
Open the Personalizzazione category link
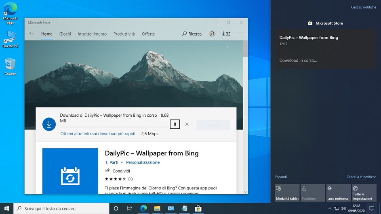(143, 162)
